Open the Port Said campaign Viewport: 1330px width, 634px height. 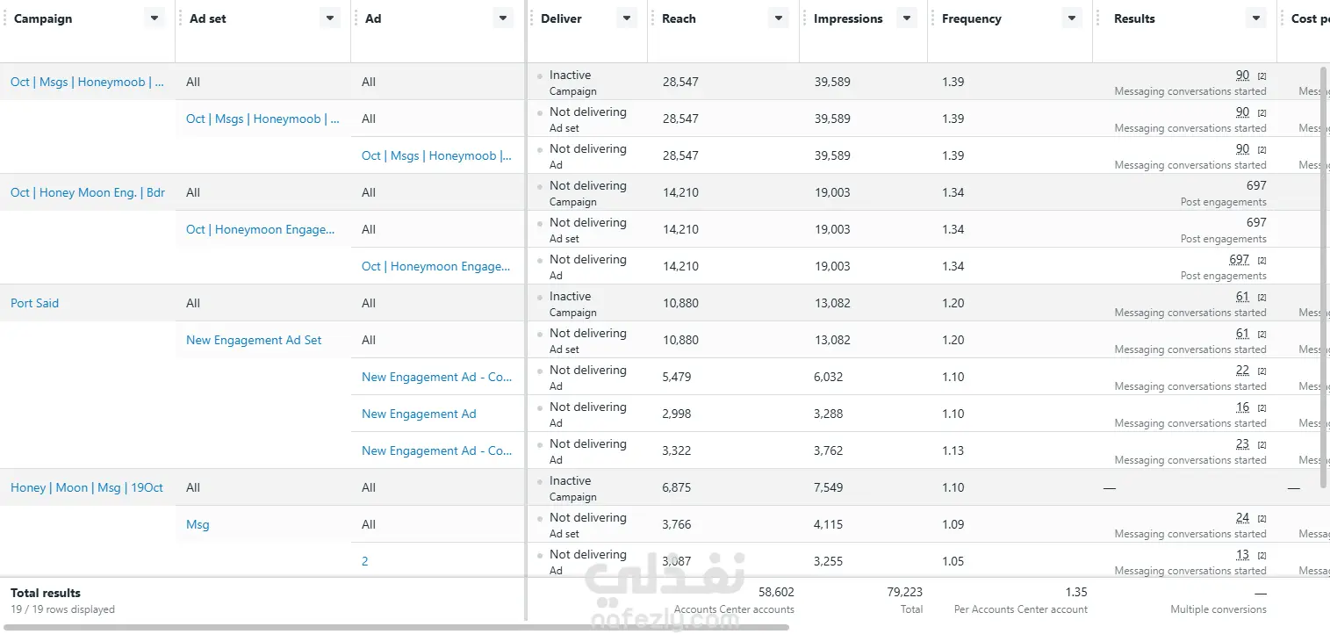click(x=35, y=303)
